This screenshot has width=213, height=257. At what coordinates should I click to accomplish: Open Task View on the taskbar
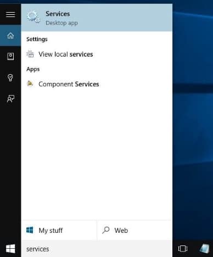[x=183, y=249]
